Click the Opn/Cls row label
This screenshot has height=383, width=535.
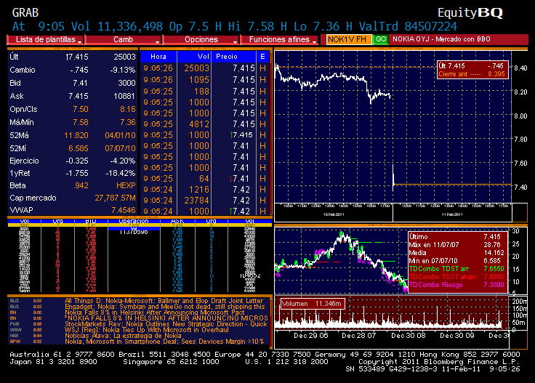23,110
